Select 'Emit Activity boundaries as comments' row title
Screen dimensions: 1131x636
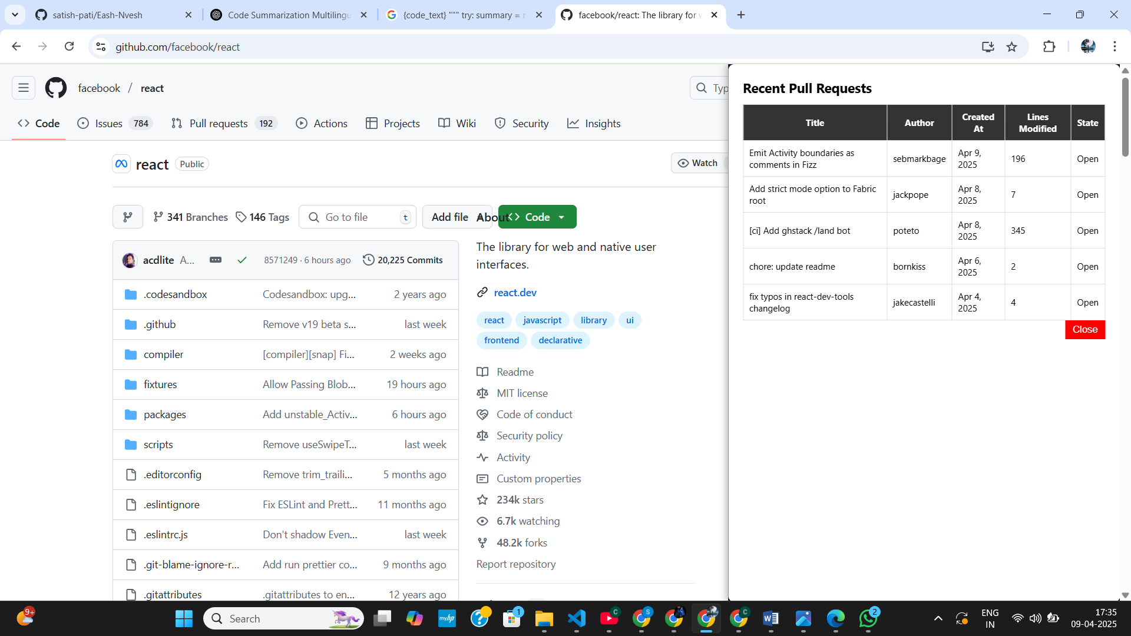click(801, 158)
